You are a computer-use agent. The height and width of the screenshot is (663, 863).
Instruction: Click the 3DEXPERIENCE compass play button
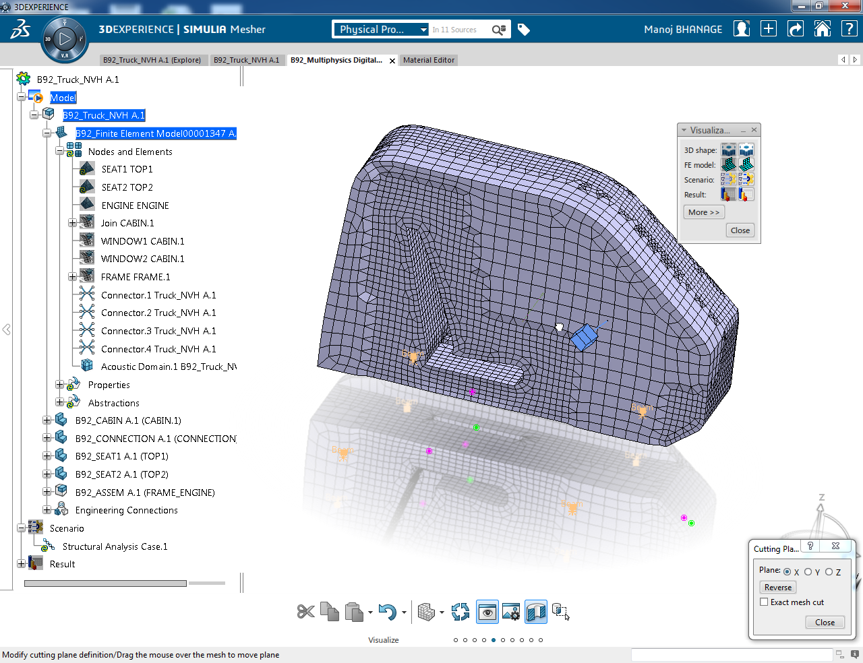[x=65, y=39]
